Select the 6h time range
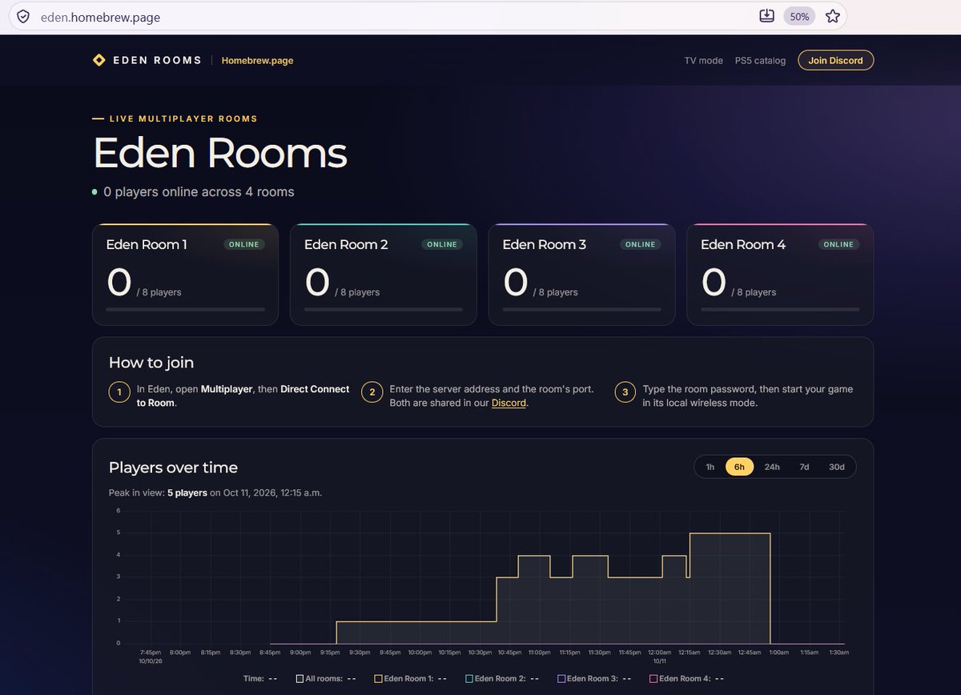Screen dimensions: 961x695 coord(739,467)
